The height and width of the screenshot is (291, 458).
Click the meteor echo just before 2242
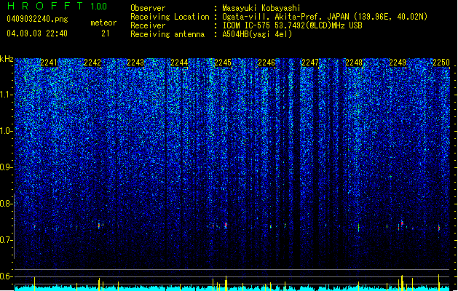(99, 225)
